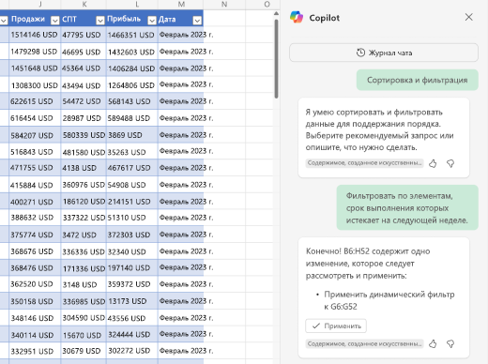
Task: Open the Журнал чата chat history
Action: coord(384,53)
